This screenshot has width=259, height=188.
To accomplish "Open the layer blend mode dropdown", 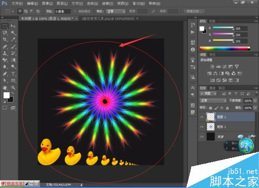I will pos(213,100).
